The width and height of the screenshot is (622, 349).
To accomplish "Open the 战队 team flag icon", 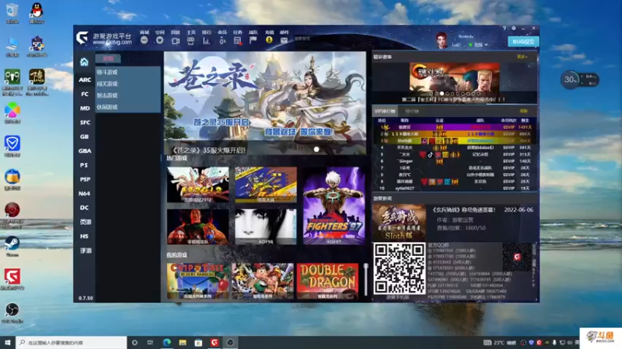I will pyautogui.click(x=253, y=40).
